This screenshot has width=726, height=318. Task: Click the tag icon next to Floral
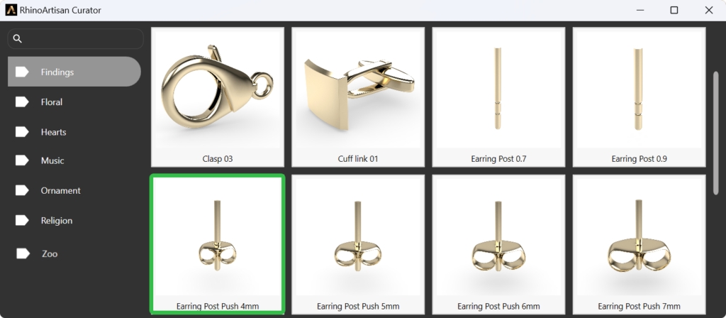(22, 102)
